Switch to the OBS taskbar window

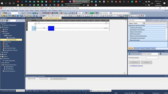coord(73,5)
